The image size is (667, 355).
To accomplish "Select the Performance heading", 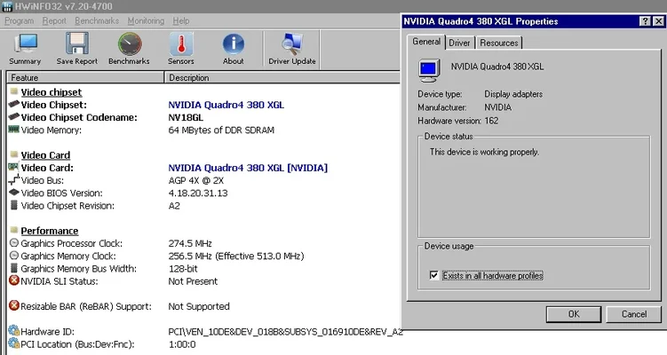I will [x=50, y=231].
